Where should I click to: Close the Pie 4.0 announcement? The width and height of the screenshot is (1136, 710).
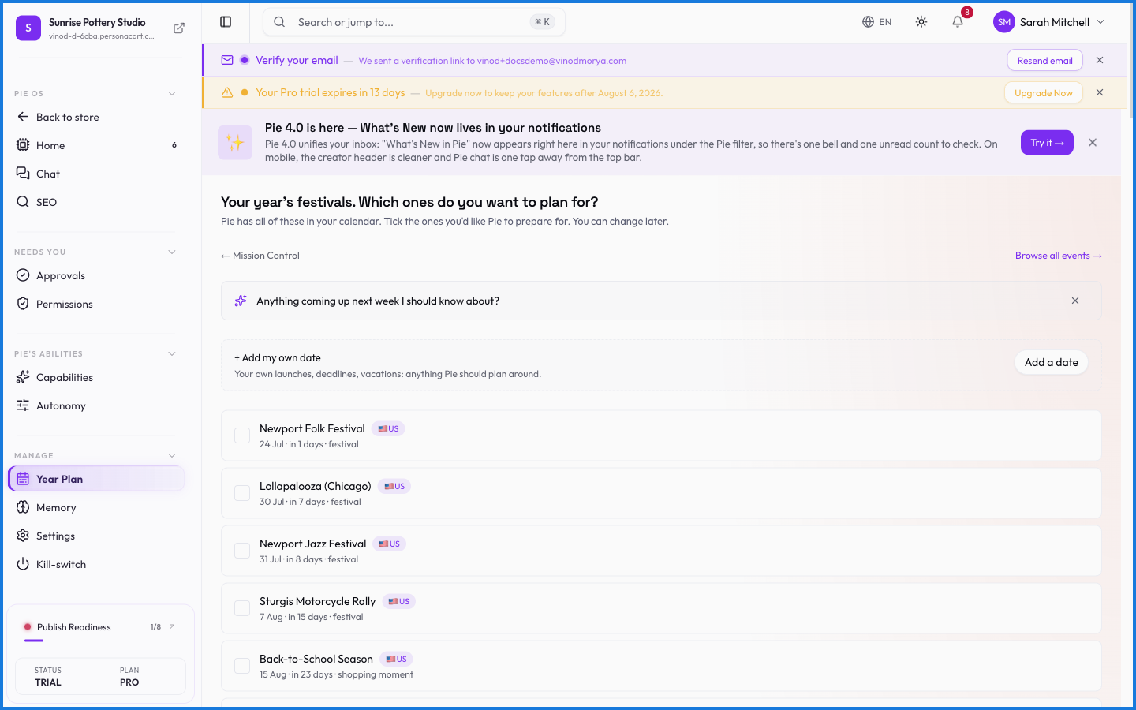point(1093,143)
